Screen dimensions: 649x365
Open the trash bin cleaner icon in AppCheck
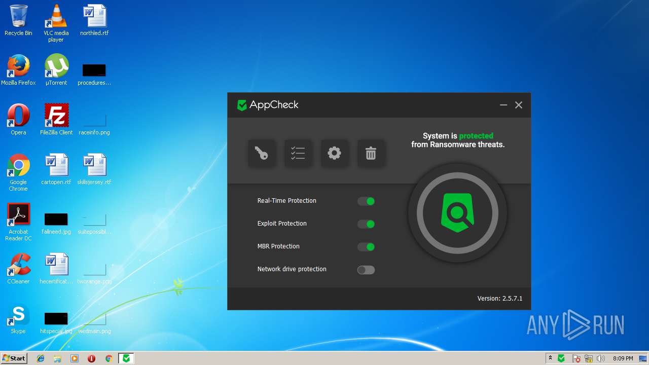pos(371,153)
